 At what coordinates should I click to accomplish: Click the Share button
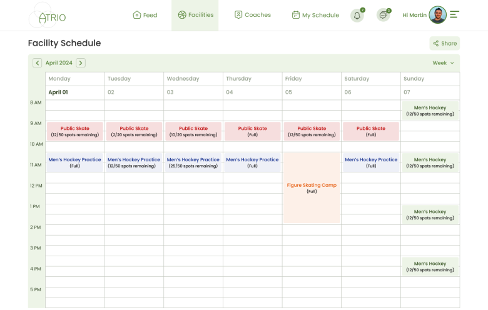[445, 43]
